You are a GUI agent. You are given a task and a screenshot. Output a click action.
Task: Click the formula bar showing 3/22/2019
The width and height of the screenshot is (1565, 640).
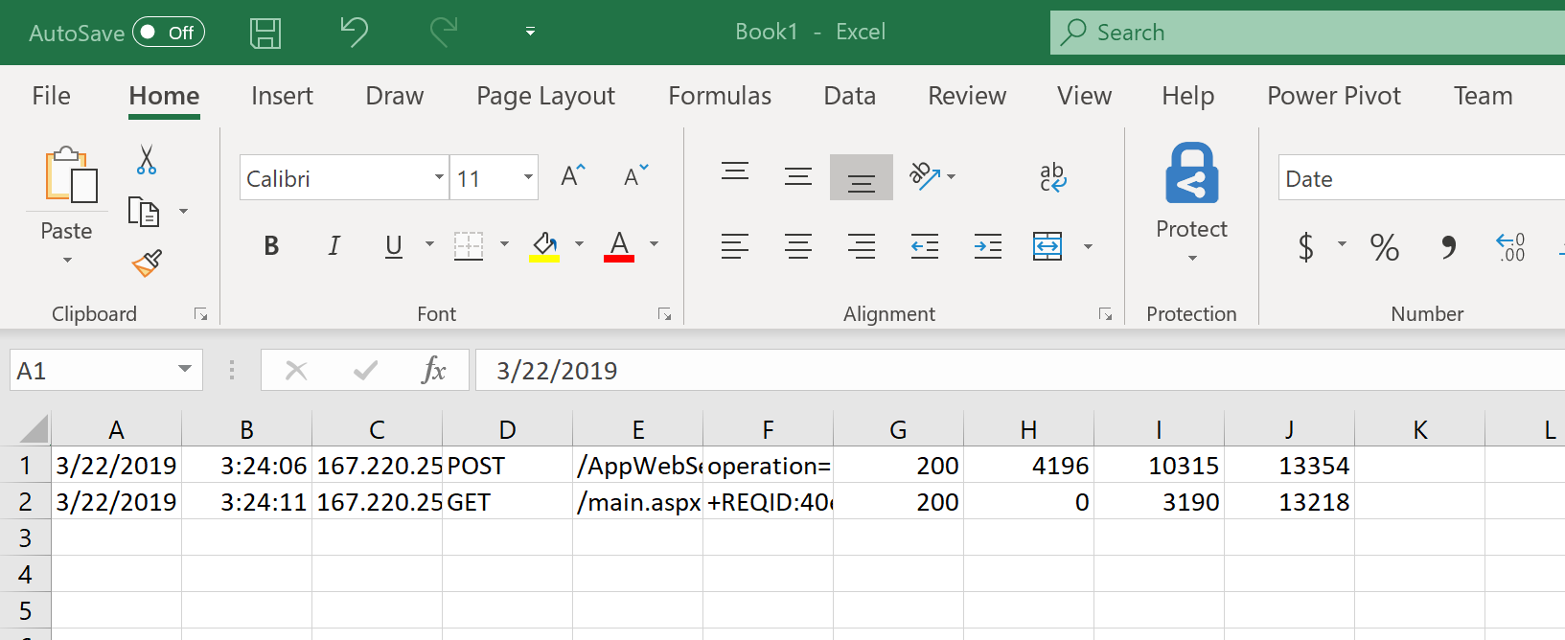pos(1020,370)
